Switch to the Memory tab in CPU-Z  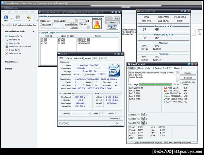pos(88,58)
